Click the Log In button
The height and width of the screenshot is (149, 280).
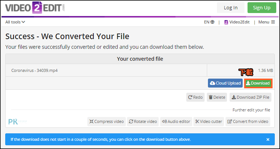(x=231, y=8)
